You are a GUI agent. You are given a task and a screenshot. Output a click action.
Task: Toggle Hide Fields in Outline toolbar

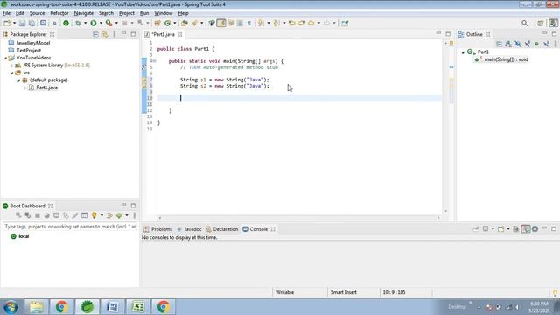(x=518, y=44)
